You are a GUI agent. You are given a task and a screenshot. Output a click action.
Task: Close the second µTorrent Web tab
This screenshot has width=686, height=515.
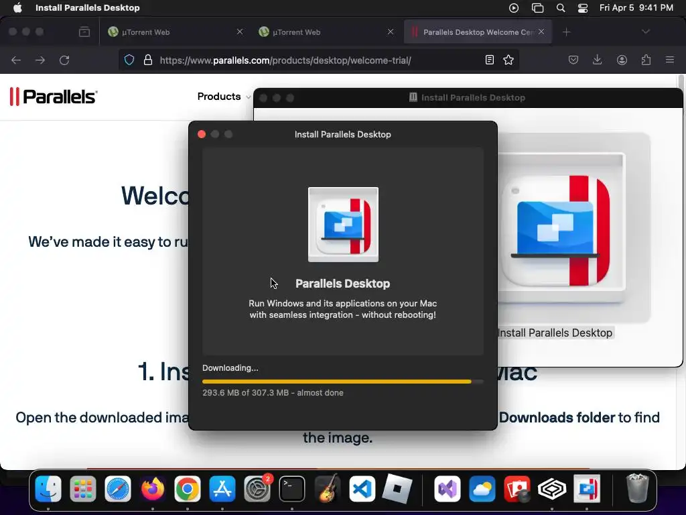click(x=391, y=32)
